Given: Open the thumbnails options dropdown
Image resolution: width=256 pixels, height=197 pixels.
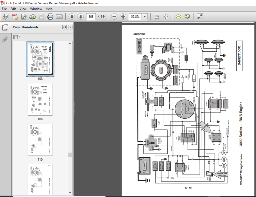Looking at the screenshot, I should coord(16,37).
